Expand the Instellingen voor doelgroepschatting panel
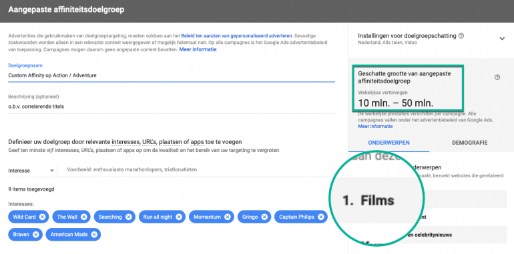Viewport: 514px width, 254px height. (502, 39)
